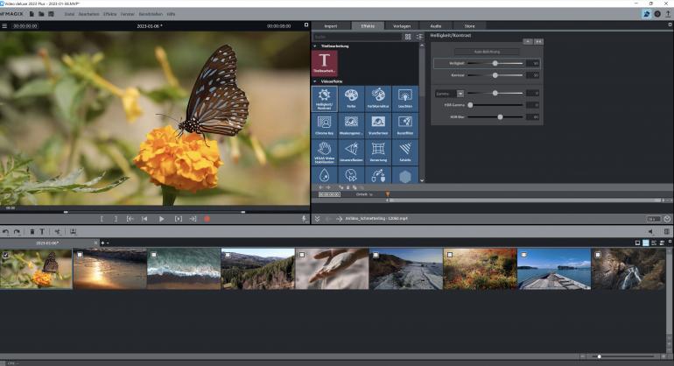
Task: Click the Auto-Belichtung button
Action: coord(487,52)
